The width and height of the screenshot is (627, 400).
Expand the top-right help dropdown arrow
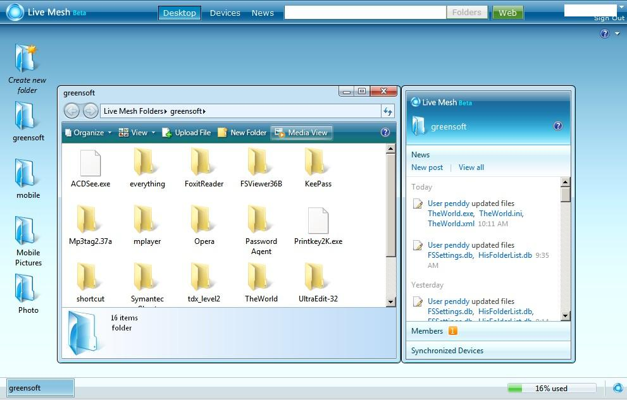point(618,33)
